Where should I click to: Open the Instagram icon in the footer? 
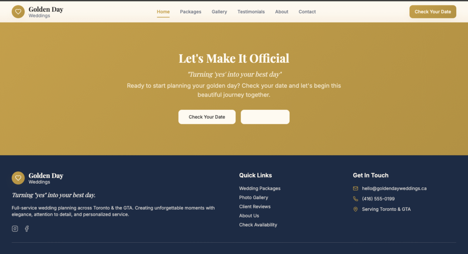(x=15, y=229)
